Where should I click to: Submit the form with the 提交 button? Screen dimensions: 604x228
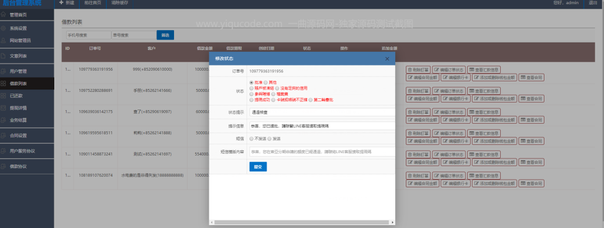point(258,167)
